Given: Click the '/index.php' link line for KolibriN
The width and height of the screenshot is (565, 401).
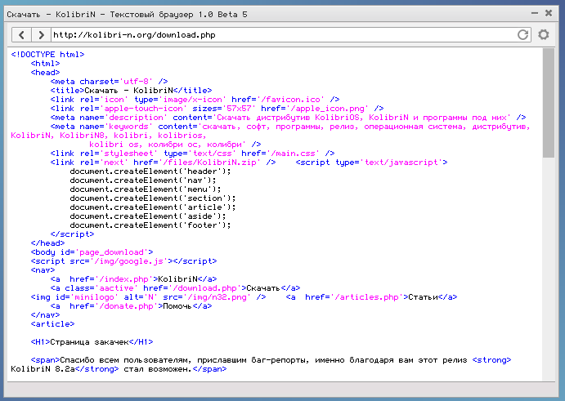Looking at the screenshot, I should click(x=133, y=279).
